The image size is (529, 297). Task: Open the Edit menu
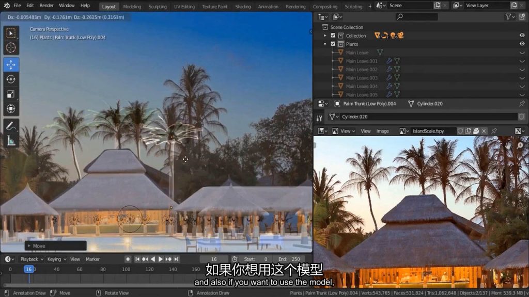coord(30,5)
